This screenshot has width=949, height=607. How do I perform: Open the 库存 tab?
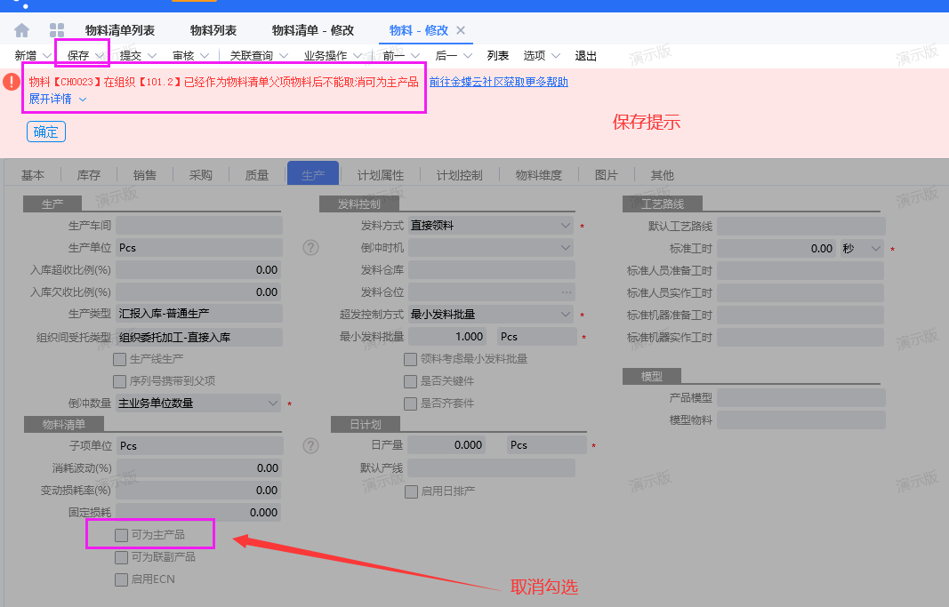tap(89, 175)
